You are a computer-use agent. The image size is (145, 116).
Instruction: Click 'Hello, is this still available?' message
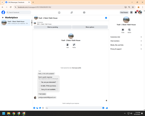point(46,74)
